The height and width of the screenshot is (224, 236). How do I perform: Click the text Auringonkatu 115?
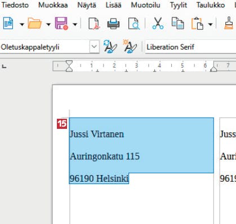pos(105,156)
